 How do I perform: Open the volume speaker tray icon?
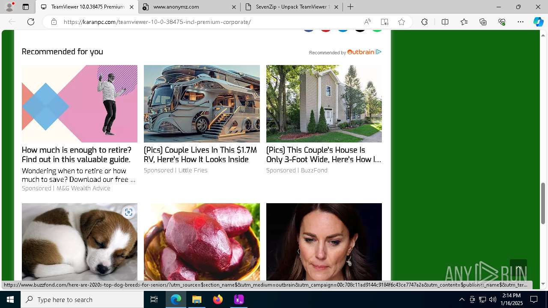[x=492, y=299]
